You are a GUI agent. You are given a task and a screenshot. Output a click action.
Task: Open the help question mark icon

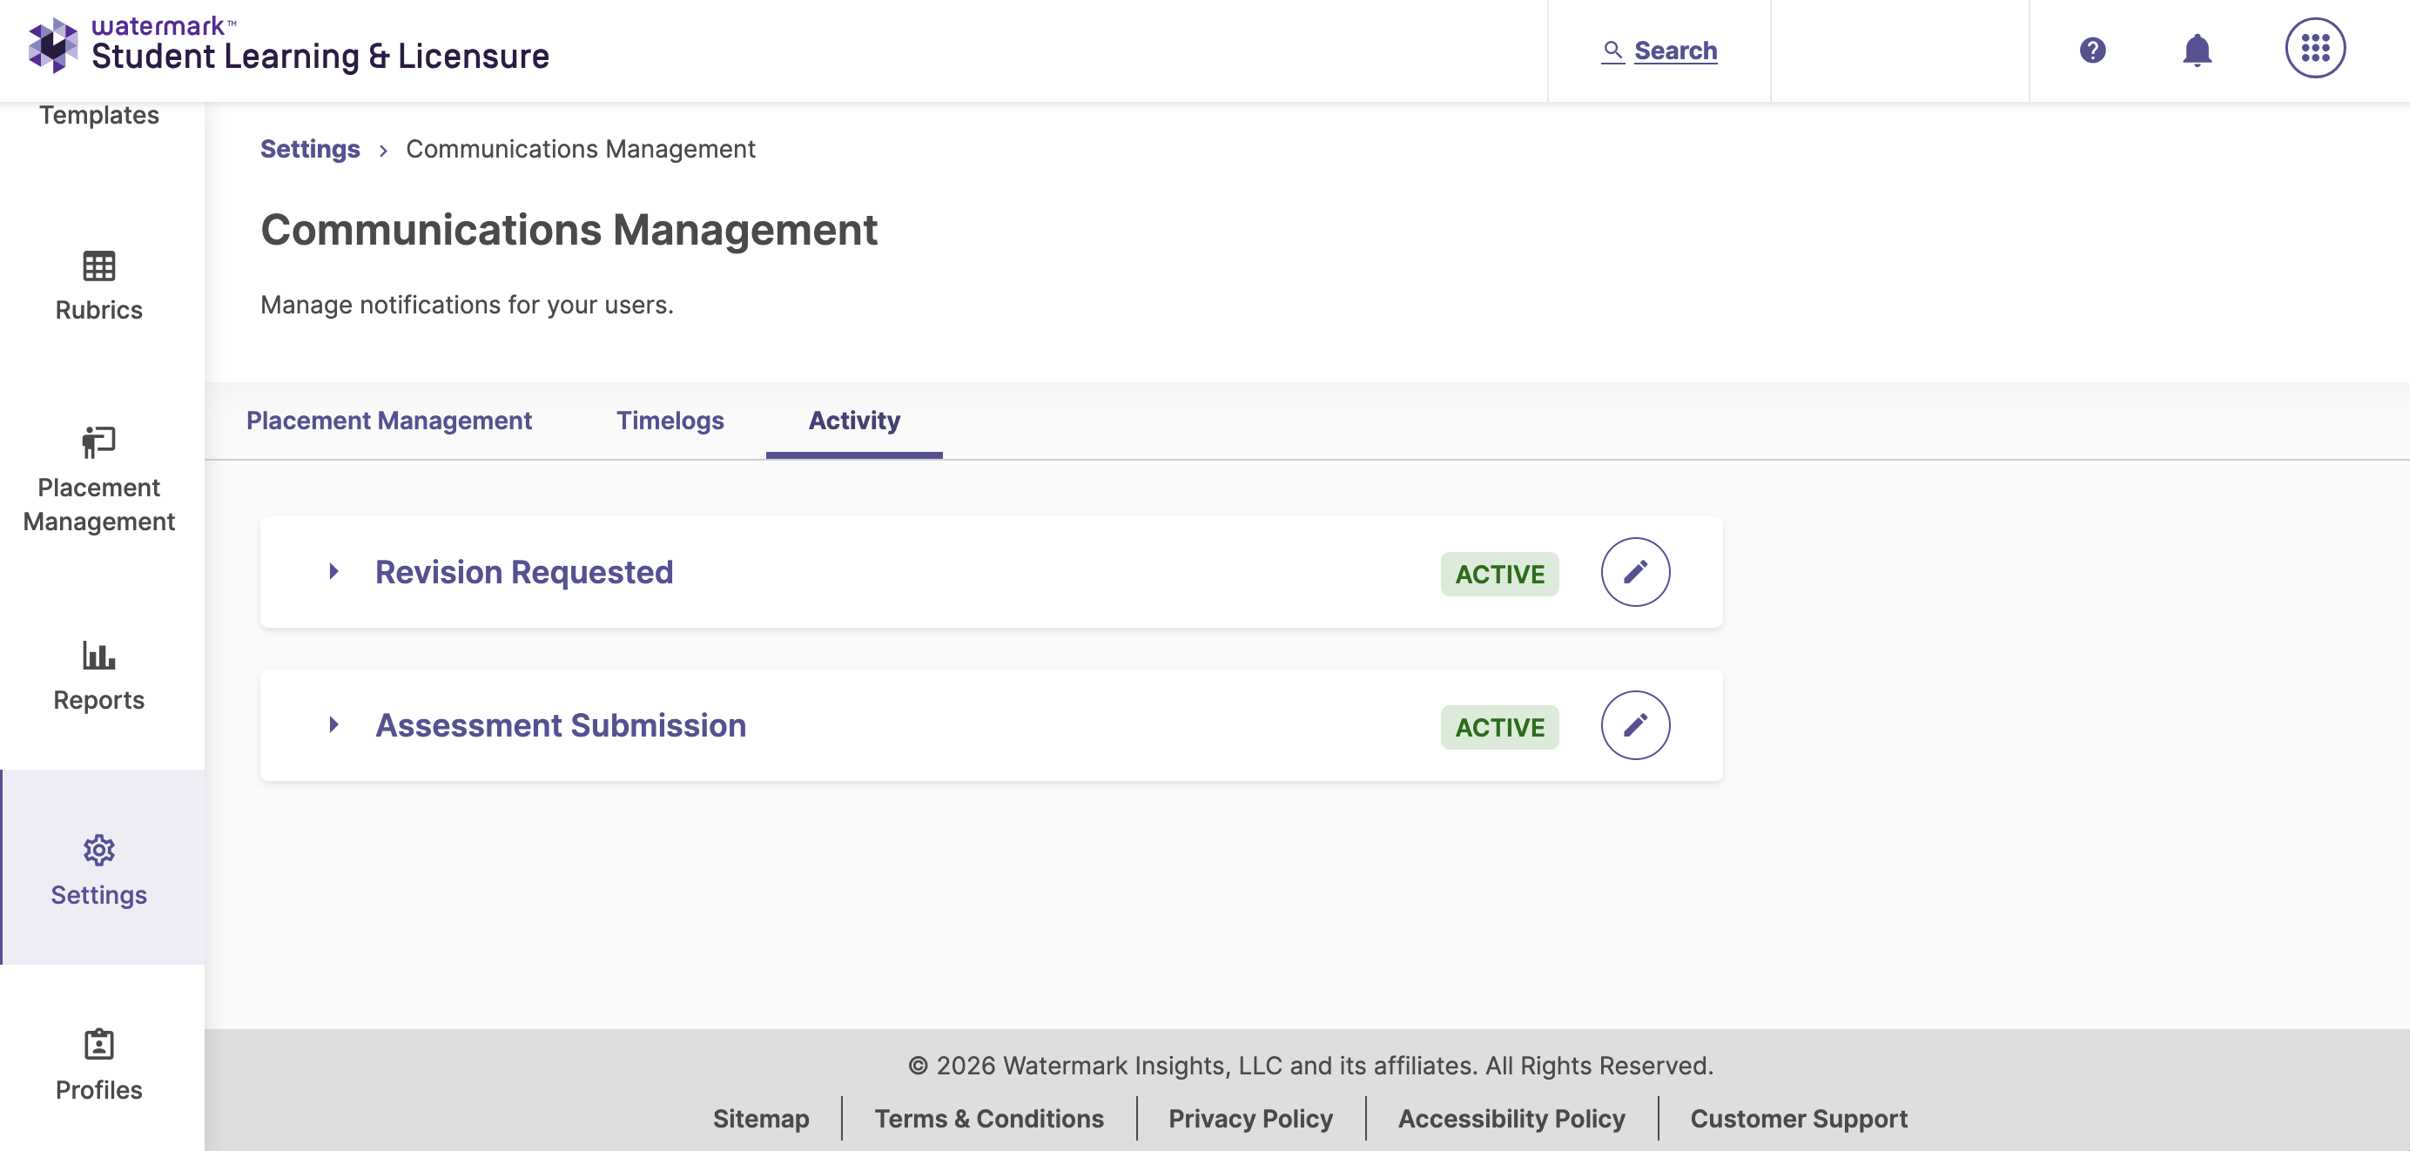(x=2093, y=50)
